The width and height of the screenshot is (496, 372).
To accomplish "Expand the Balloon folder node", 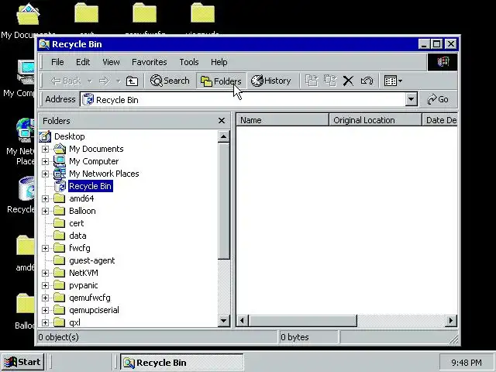I will tap(45, 211).
